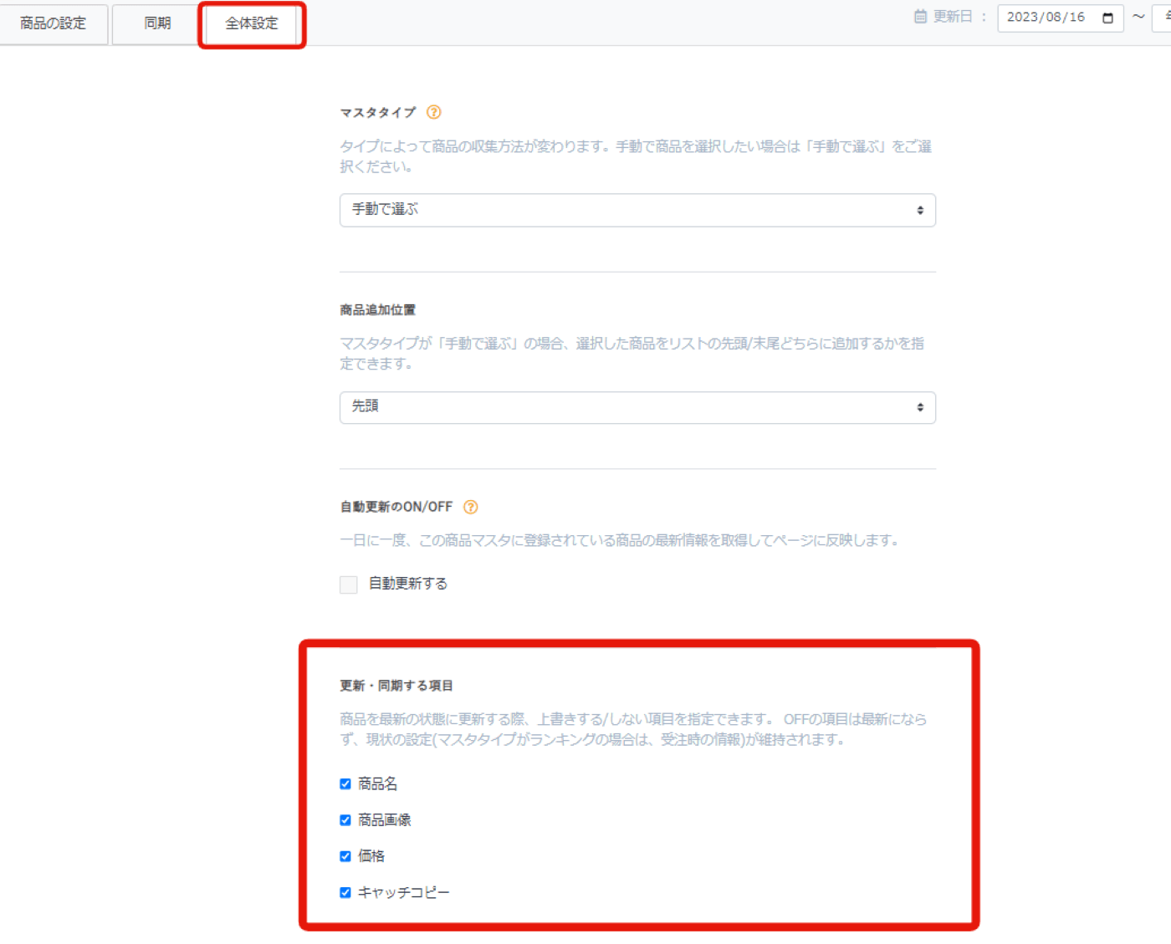The image size is (1171, 944).
Task: Enable the 自動更新する checkbox
Action: pyautogui.click(x=349, y=584)
